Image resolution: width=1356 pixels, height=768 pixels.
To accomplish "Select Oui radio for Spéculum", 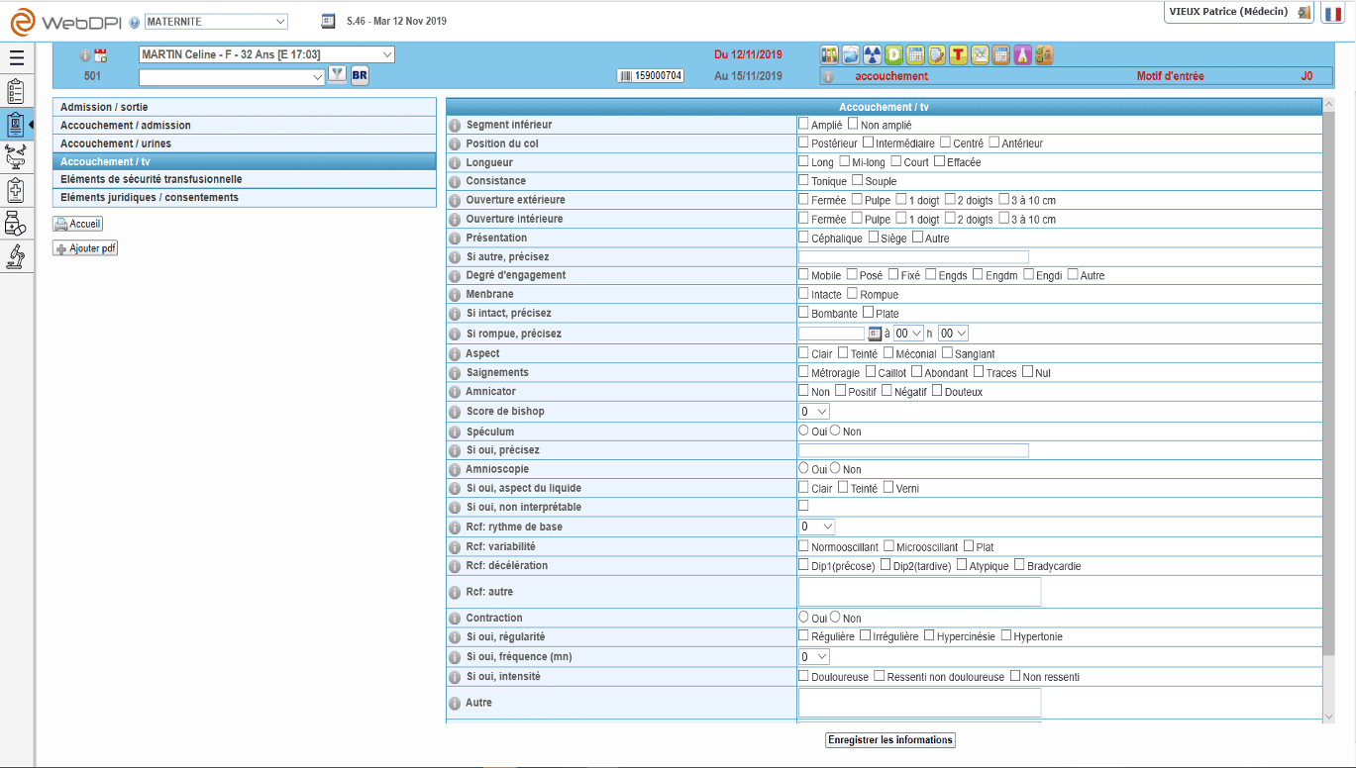I will (804, 431).
